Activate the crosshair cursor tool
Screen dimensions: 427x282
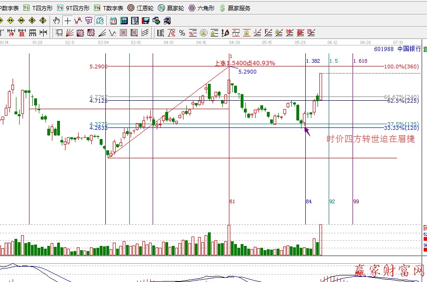pos(67,21)
